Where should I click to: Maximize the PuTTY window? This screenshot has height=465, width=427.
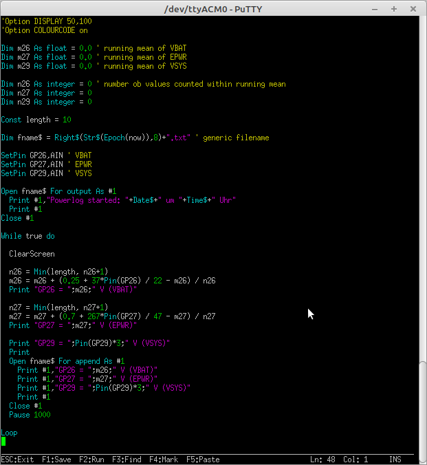click(394, 8)
